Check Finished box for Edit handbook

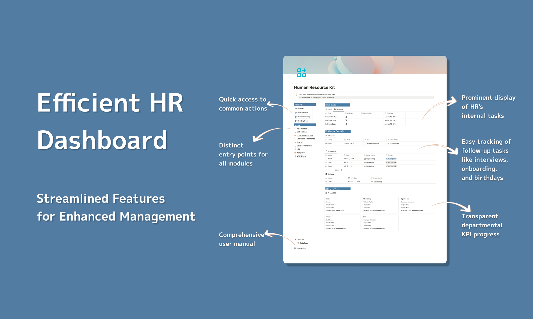(x=346, y=124)
